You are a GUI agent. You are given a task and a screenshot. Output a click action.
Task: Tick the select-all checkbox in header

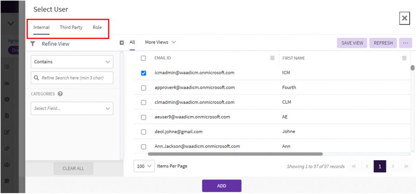pyautogui.click(x=144, y=58)
